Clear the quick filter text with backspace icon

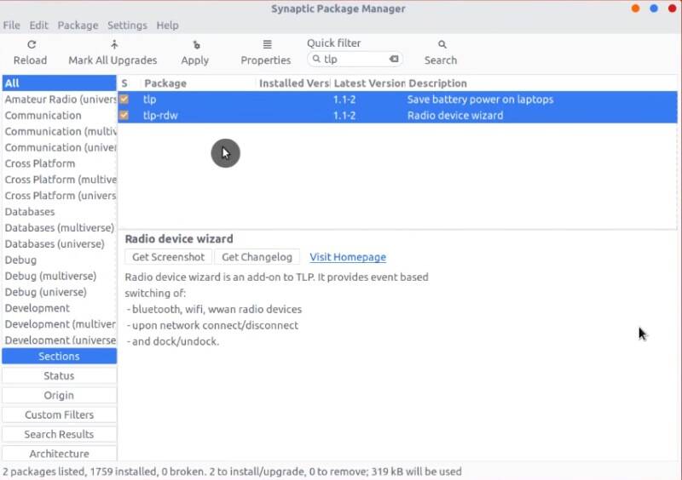click(394, 59)
